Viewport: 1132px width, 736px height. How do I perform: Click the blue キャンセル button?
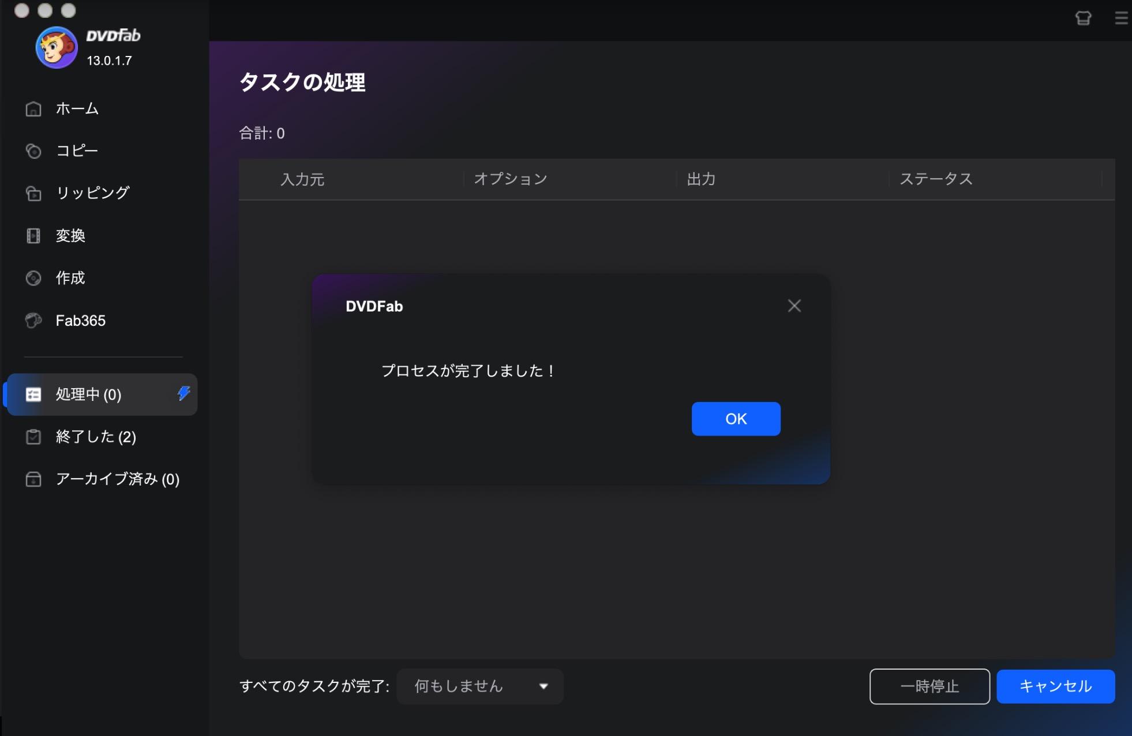coord(1055,686)
